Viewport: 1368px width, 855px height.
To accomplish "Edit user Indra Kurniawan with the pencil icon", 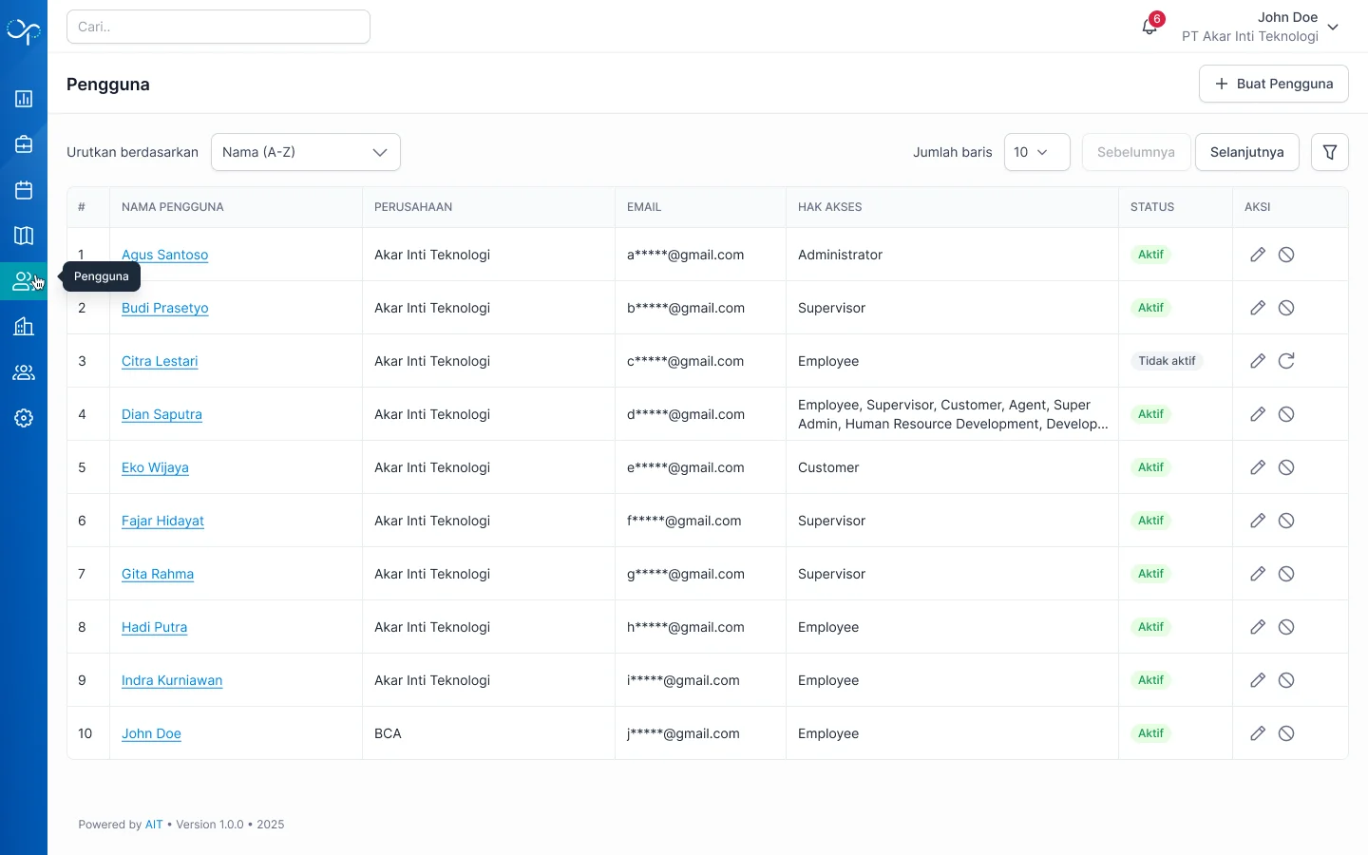I will [1258, 680].
